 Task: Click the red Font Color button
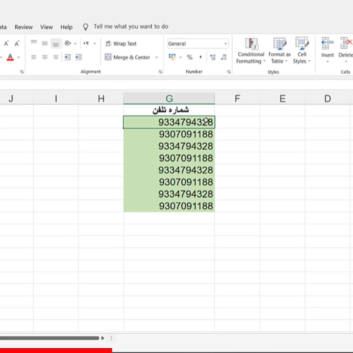click(10, 58)
